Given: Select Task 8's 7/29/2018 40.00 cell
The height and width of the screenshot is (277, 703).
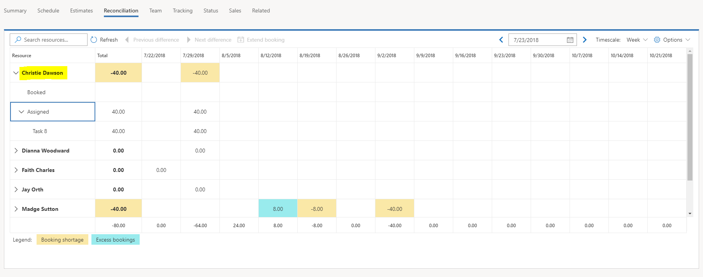Looking at the screenshot, I should (200, 131).
